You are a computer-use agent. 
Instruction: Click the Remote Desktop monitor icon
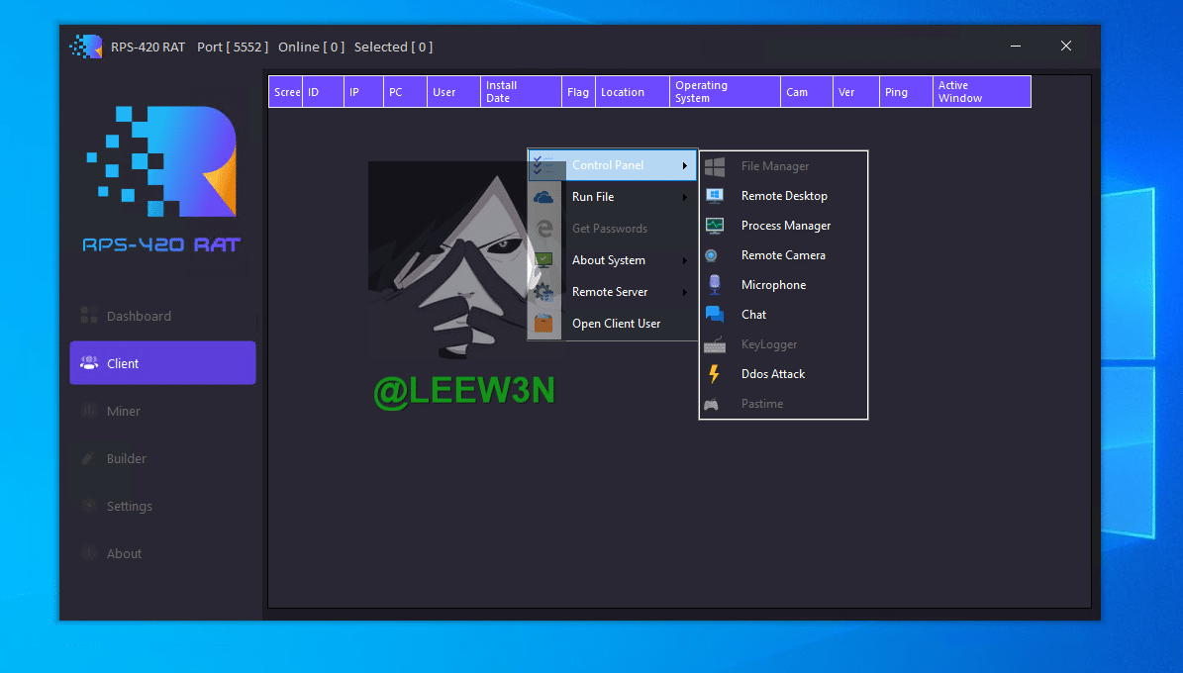tap(715, 196)
